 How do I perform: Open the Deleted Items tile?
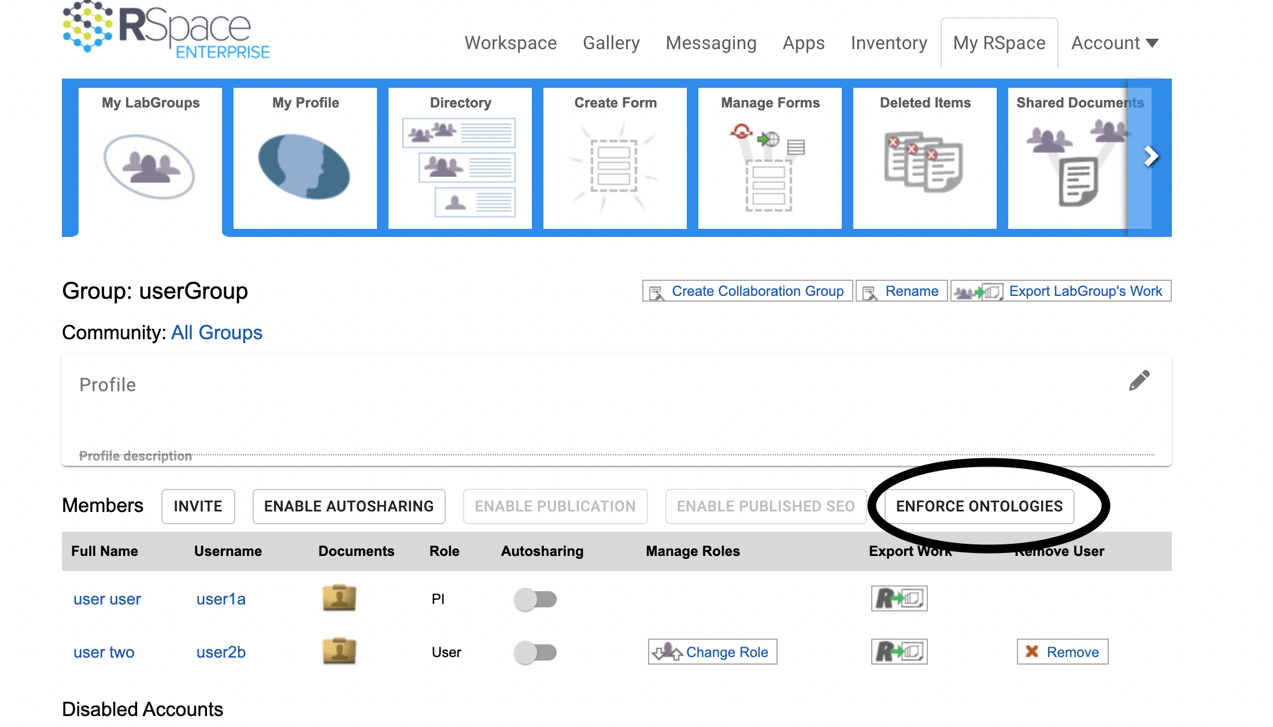click(925, 158)
